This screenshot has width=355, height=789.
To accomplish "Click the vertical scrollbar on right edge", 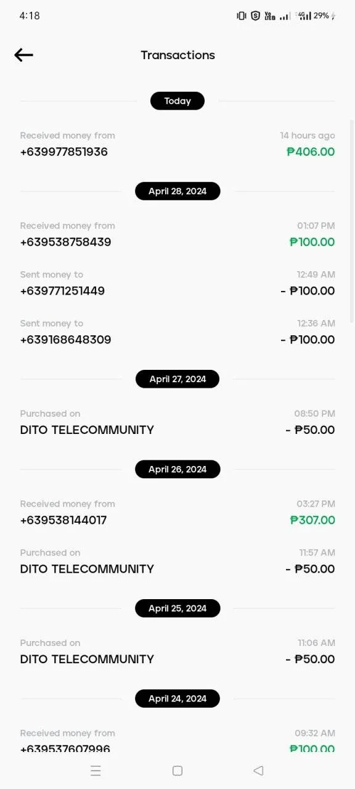I will [x=352, y=221].
